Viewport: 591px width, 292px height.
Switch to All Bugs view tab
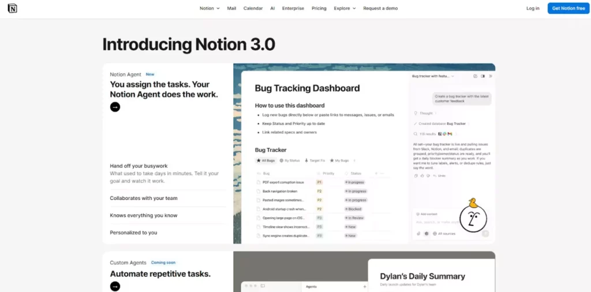click(265, 160)
